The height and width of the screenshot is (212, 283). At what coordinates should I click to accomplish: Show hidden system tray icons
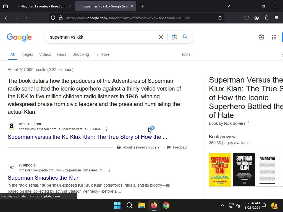coord(222,205)
